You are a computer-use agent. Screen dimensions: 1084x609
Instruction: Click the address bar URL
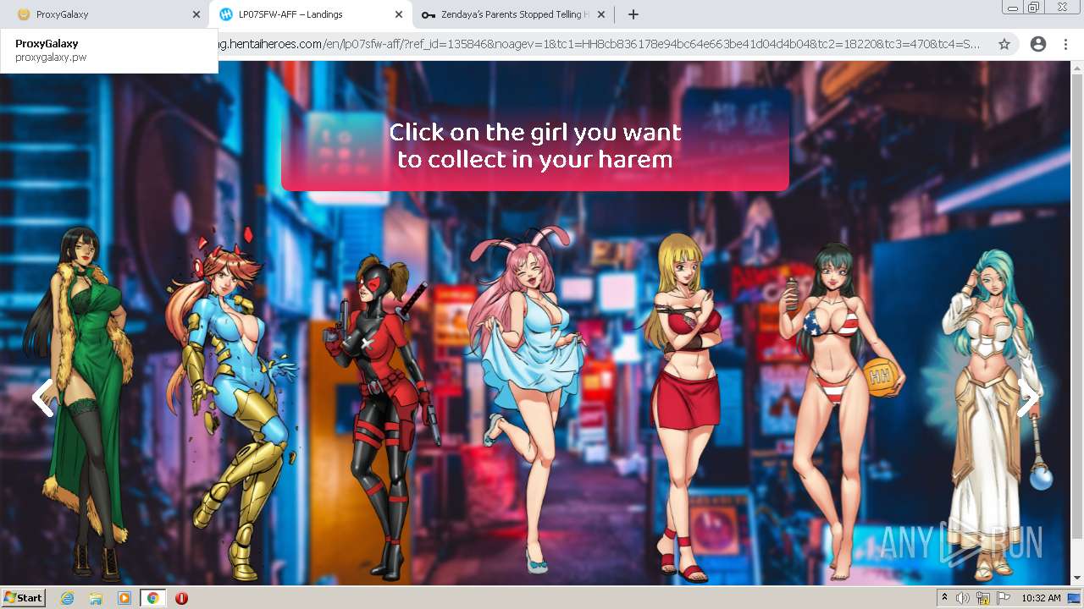click(x=599, y=44)
